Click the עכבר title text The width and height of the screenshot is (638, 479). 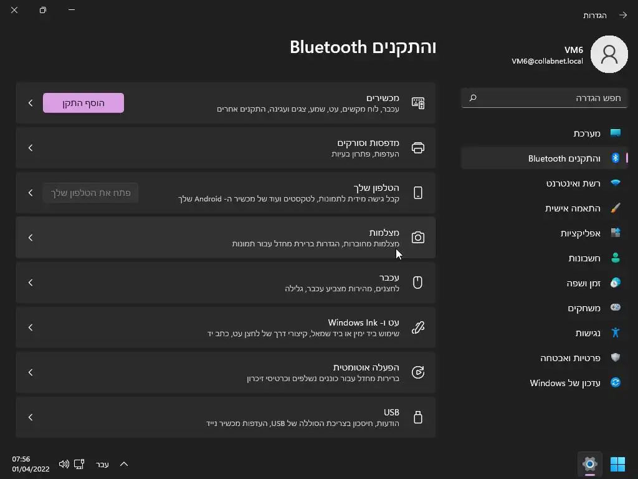tap(389, 278)
